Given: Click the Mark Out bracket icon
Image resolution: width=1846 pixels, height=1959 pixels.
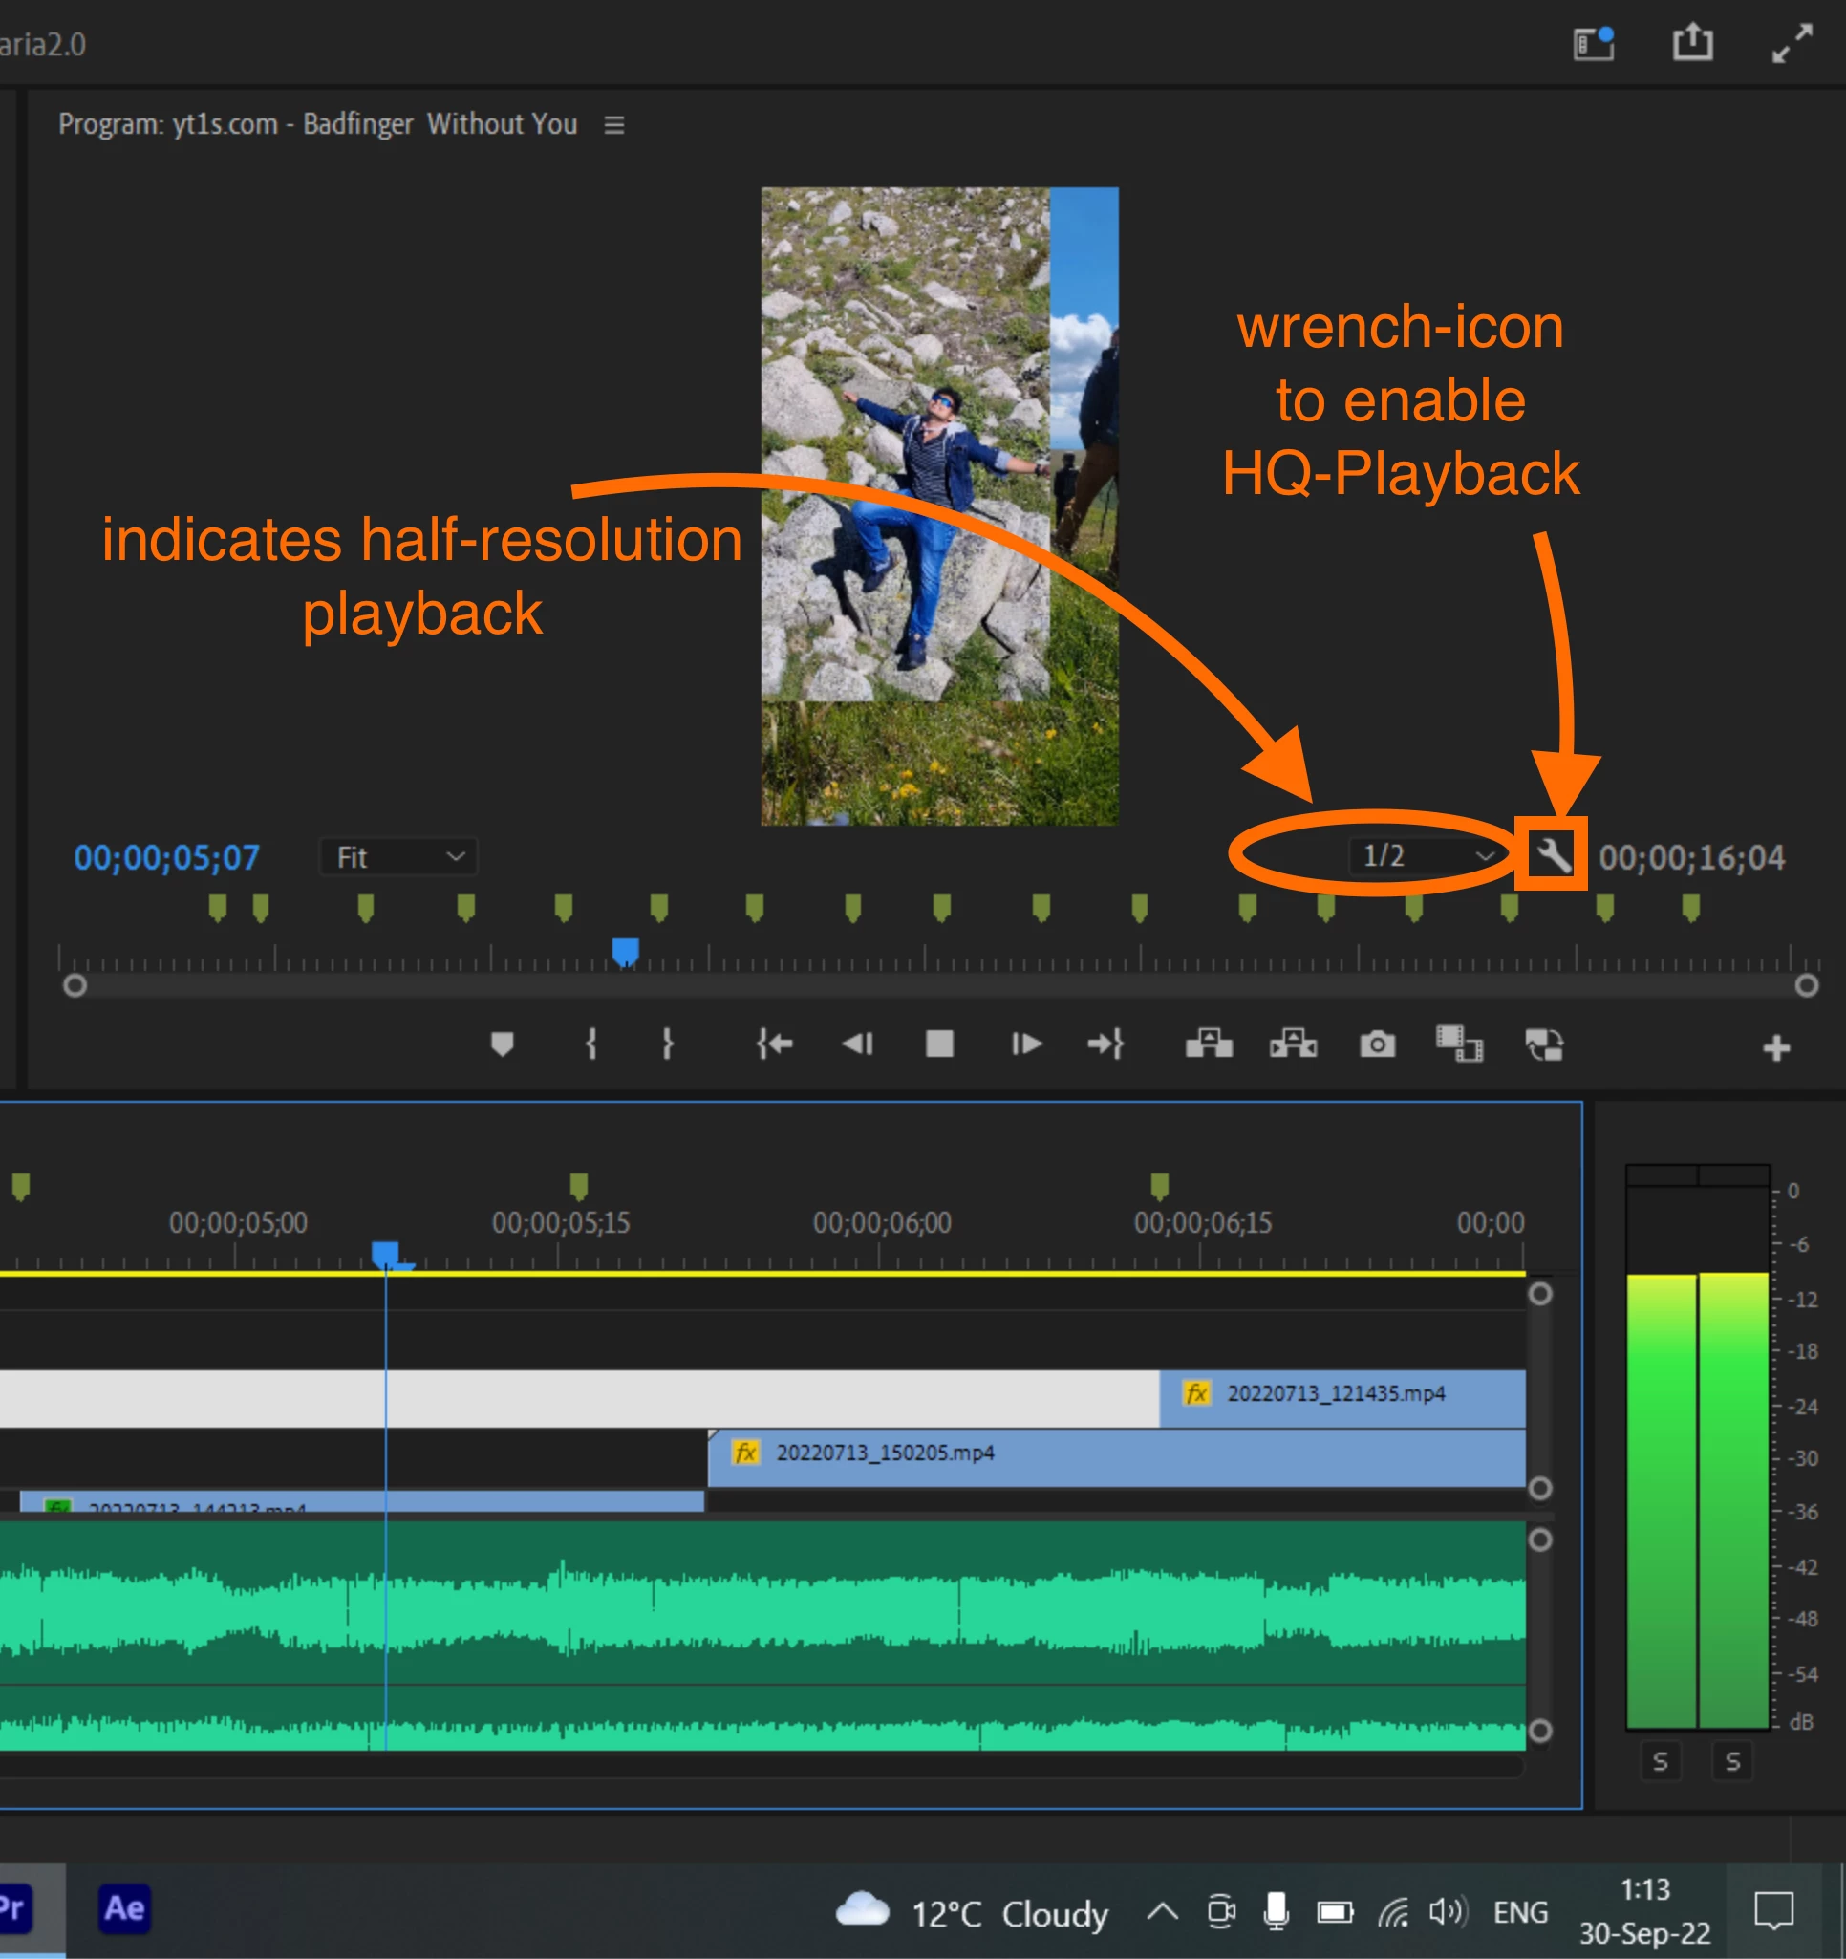Looking at the screenshot, I should (668, 1044).
